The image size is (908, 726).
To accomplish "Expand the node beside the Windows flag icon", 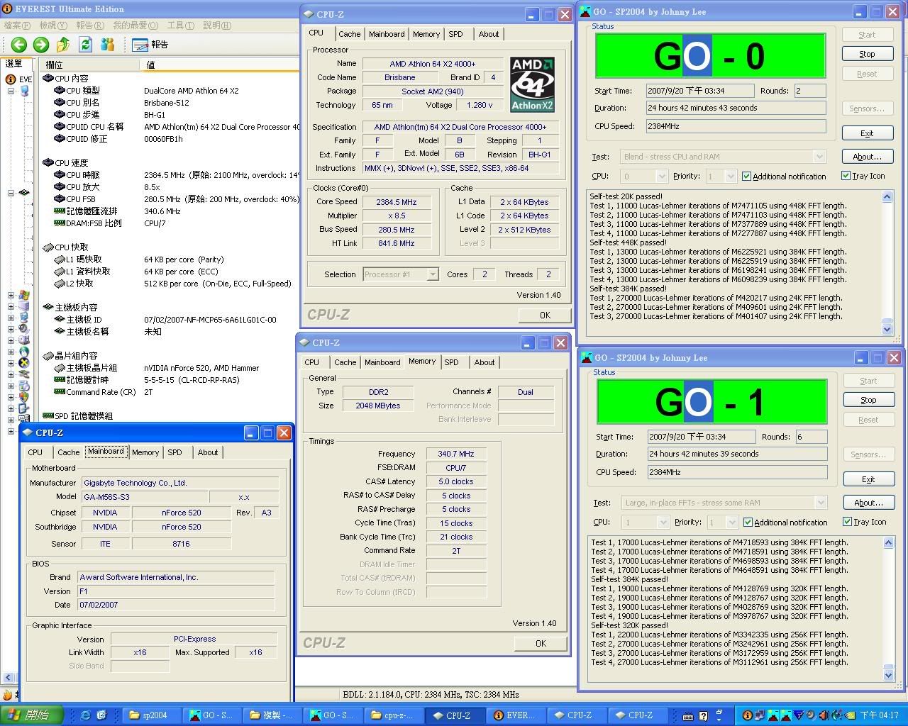I will [x=11, y=295].
